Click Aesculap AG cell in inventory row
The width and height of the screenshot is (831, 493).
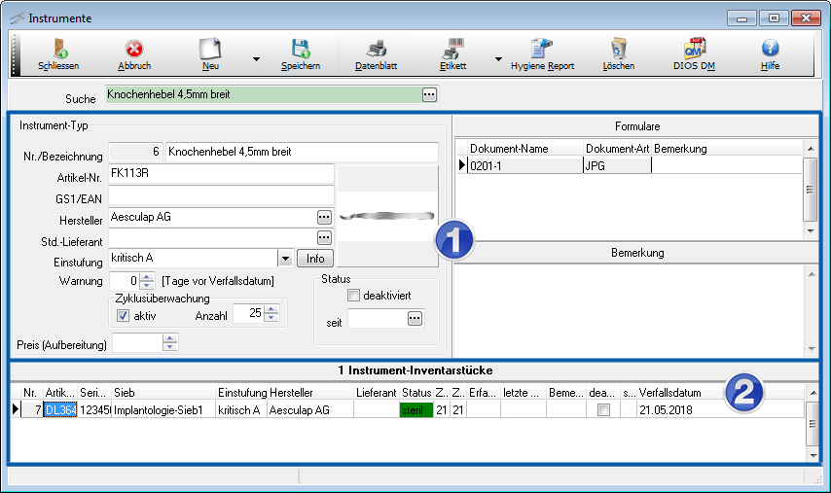click(x=310, y=410)
